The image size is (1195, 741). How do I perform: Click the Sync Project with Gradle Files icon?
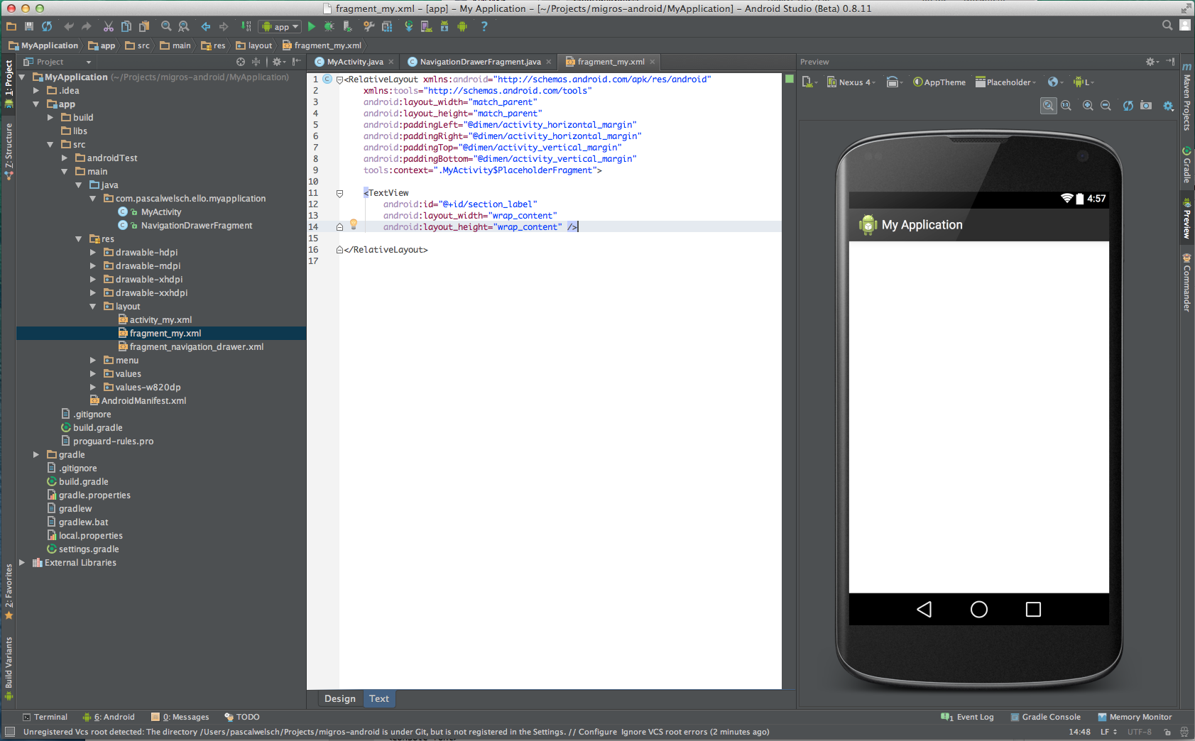409,26
